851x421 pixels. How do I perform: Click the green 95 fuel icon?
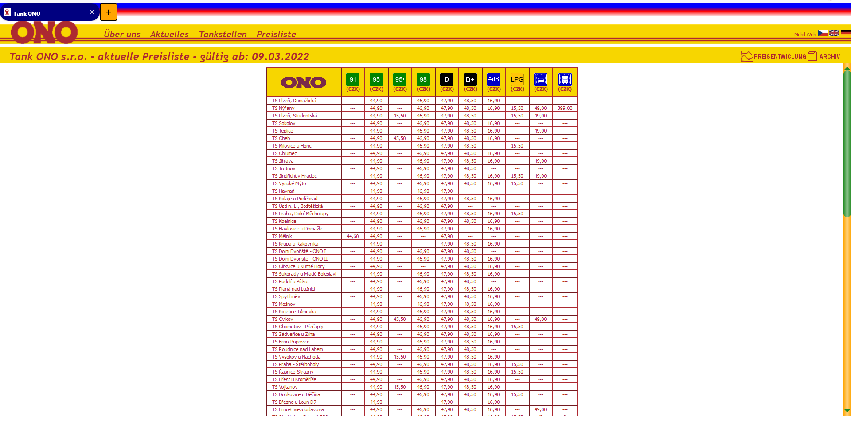tap(376, 79)
